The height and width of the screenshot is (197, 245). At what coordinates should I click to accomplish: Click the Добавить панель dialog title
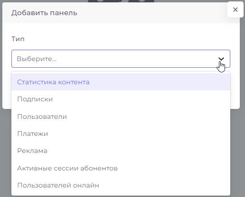(44, 13)
